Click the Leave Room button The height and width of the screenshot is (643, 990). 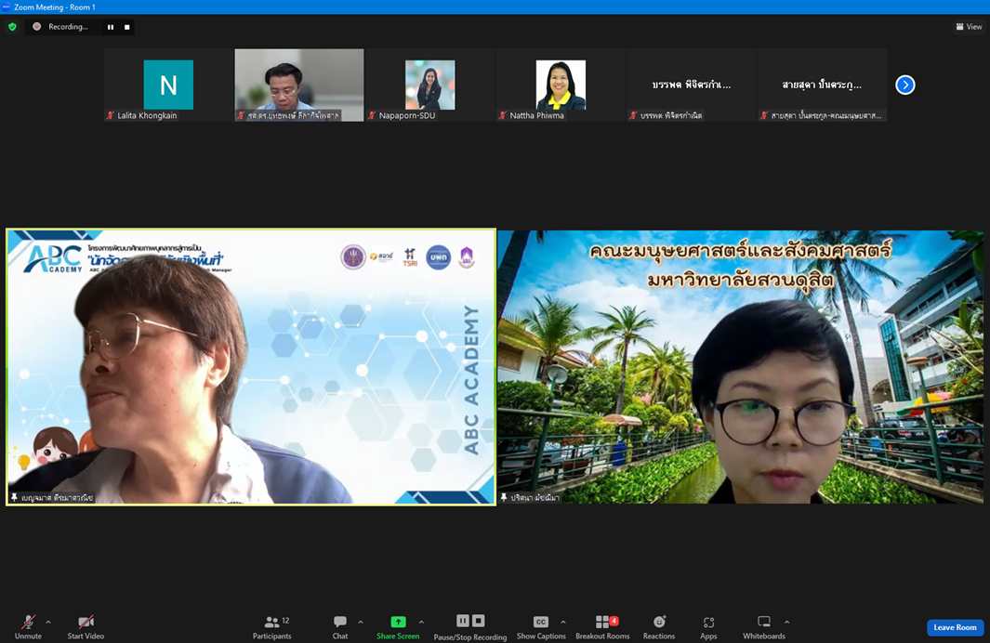[955, 627]
